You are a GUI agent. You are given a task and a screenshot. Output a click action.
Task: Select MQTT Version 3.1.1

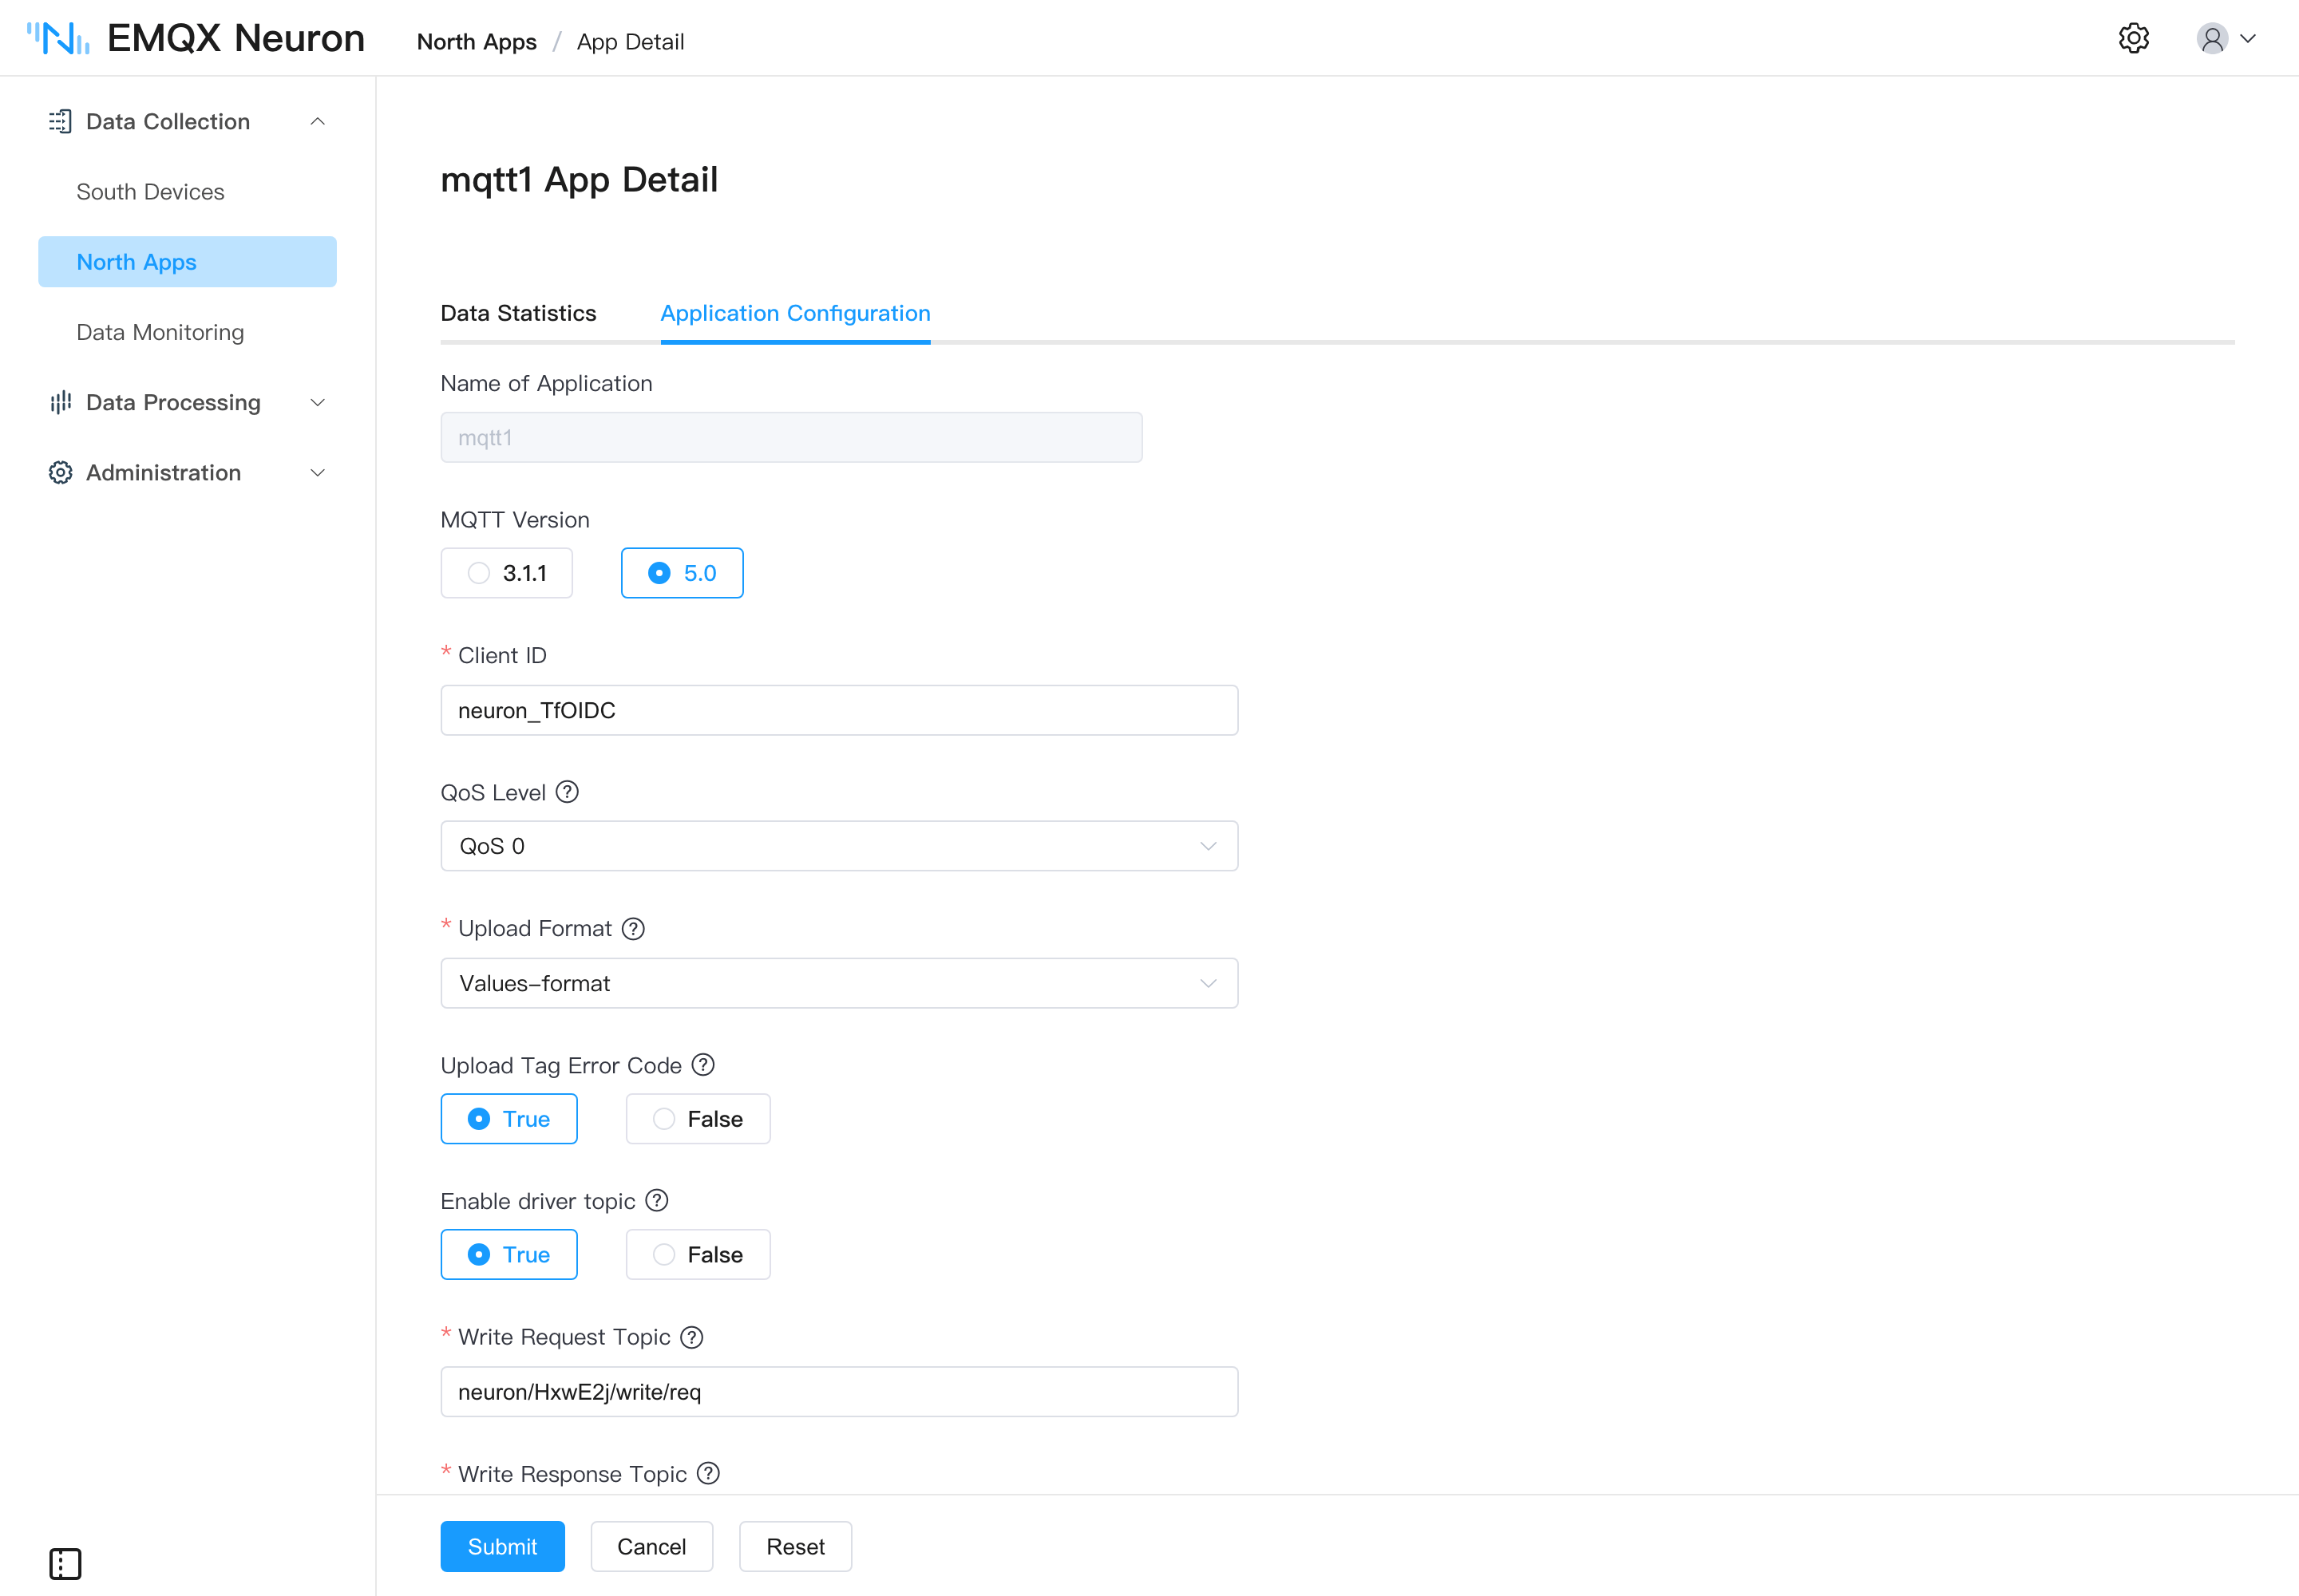pos(506,573)
